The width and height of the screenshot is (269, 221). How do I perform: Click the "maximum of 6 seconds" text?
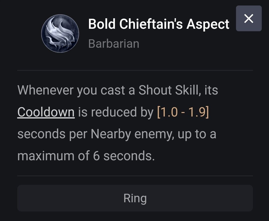(x=86, y=156)
